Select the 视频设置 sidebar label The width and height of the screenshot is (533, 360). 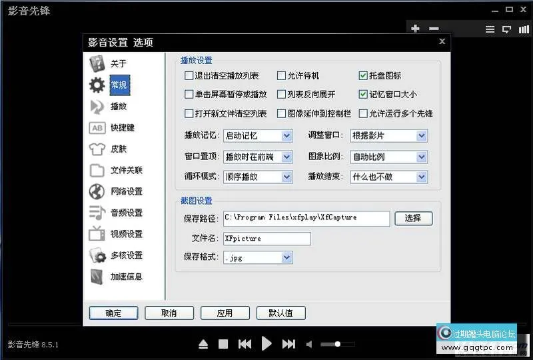pos(126,234)
